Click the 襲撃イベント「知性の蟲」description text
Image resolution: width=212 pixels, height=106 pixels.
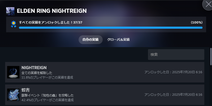(x=48, y=96)
